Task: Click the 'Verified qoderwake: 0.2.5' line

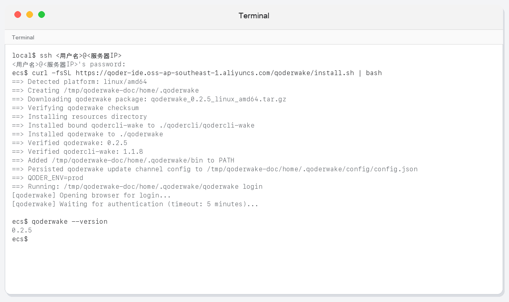Action: point(70,143)
